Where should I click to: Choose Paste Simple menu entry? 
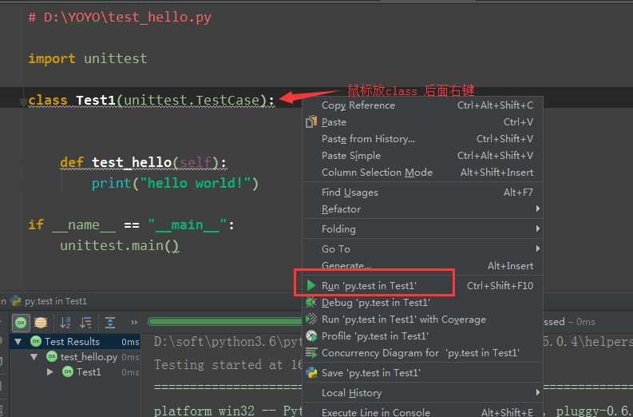click(x=423, y=156)
